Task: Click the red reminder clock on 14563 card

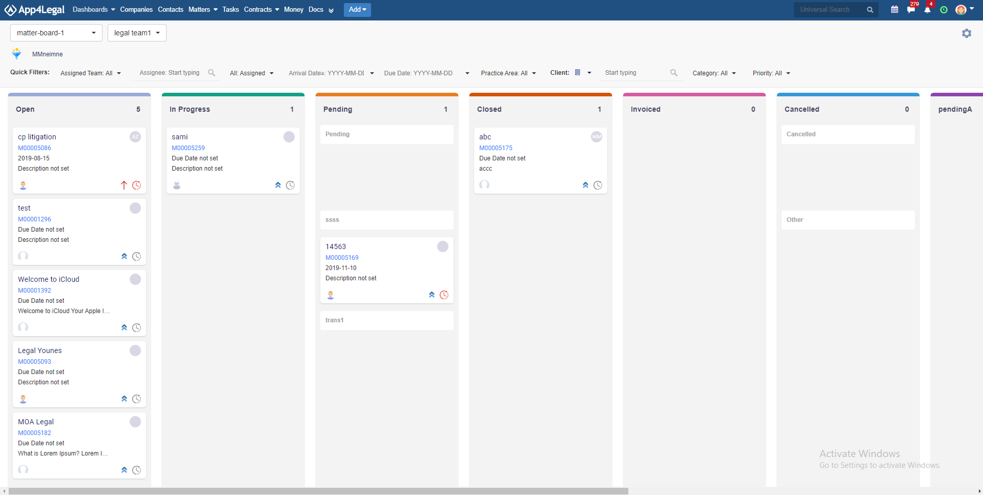Action: coord(444,295)
